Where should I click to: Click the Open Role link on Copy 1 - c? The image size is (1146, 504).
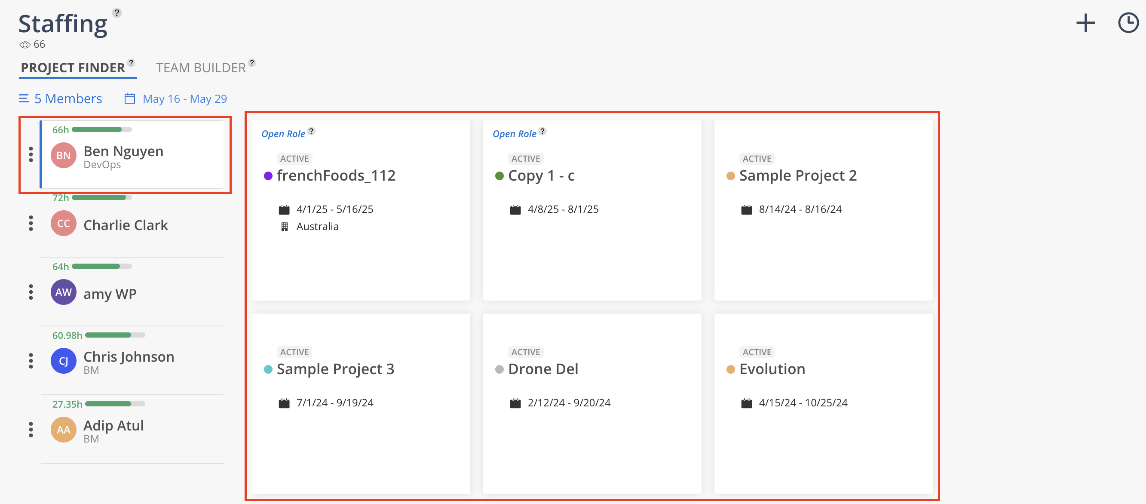pos(514,134)
